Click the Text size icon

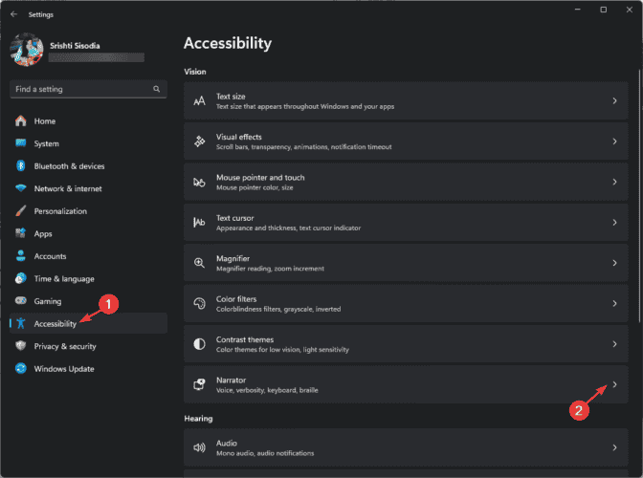point(199,100)
